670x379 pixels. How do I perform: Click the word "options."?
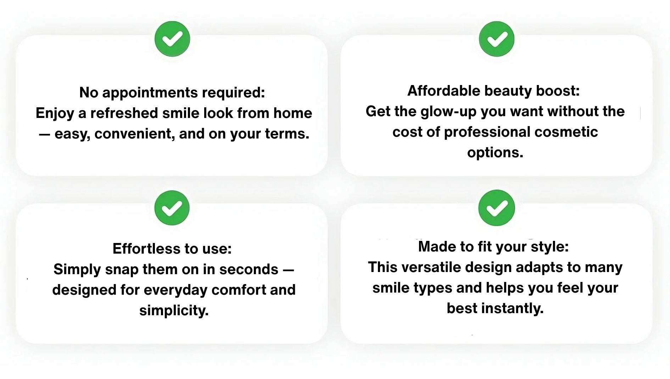(x=495, y=152)
